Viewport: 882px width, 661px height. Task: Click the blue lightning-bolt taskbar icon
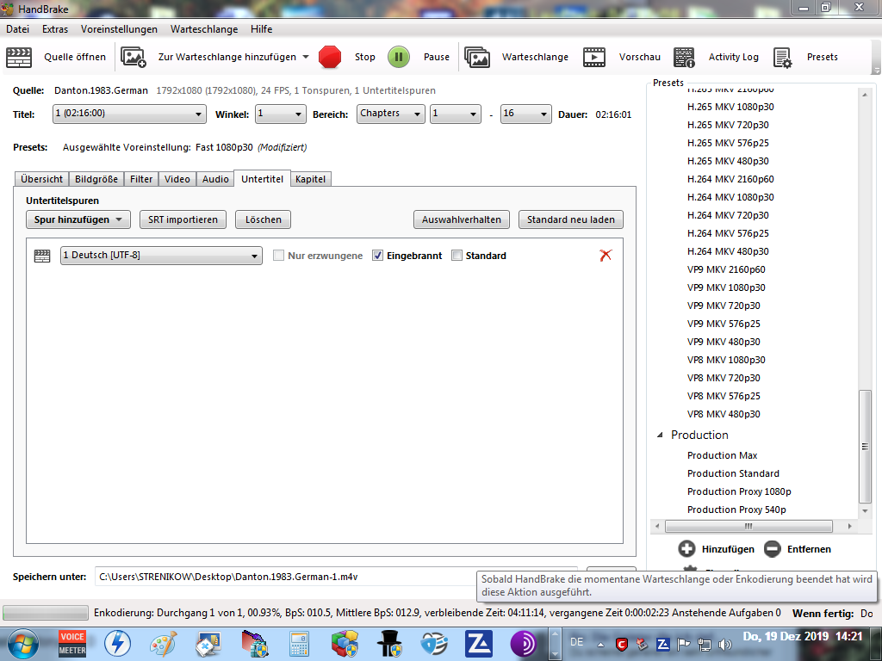coord(117,644)
